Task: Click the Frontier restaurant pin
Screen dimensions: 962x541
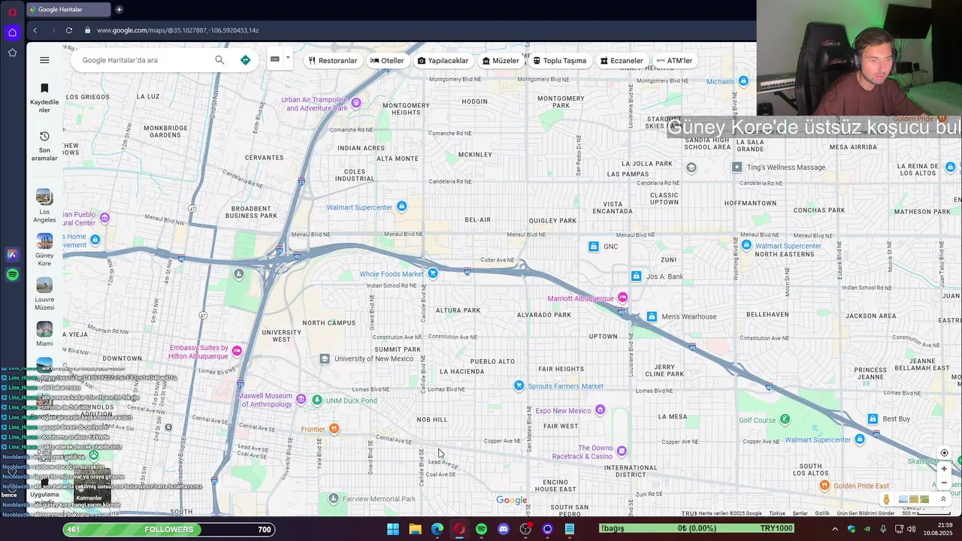Action: (334, 428)
